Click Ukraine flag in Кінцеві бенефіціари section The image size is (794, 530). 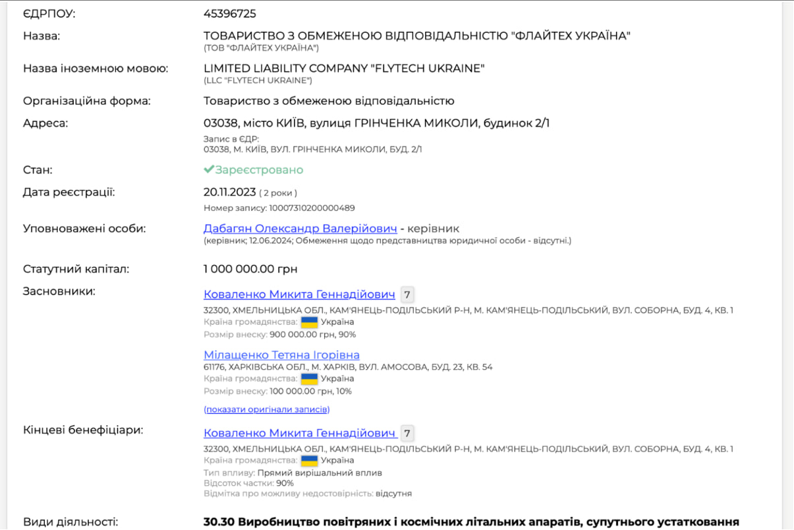coord(309,461)
